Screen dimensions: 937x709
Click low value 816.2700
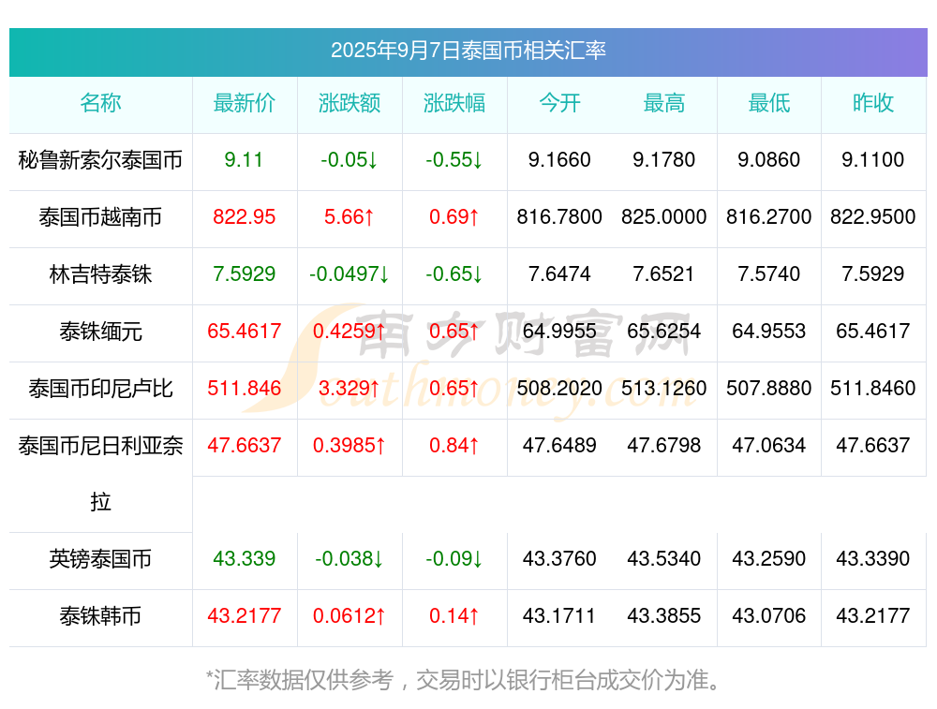click(769, 217)
